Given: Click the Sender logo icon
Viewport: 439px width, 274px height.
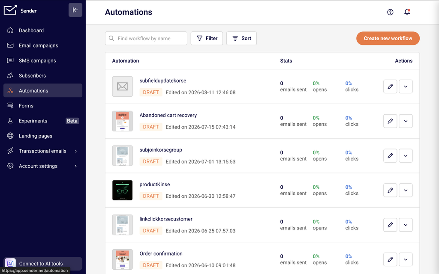Looking at the screenshot, I should coord(10,10).
